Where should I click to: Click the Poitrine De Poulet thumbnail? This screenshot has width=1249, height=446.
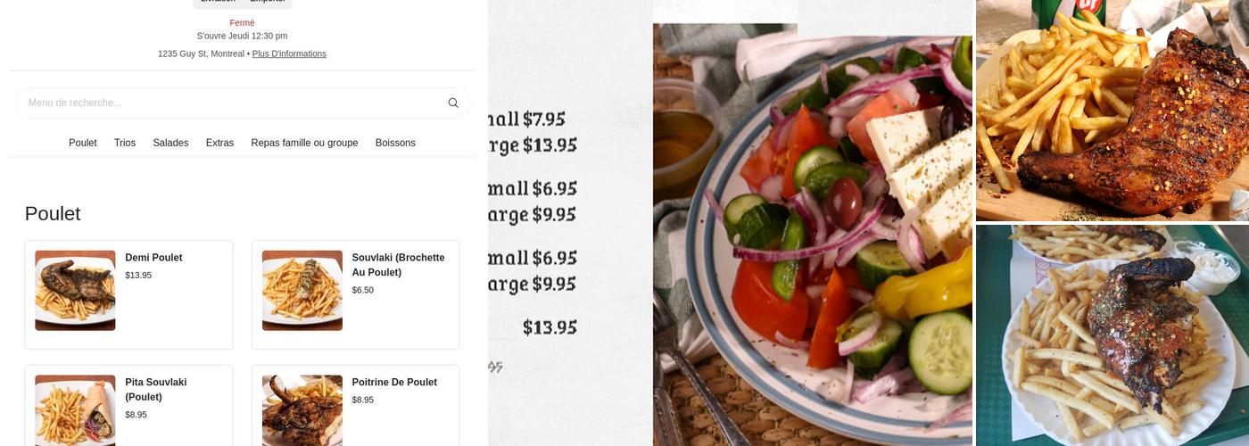(x=302, y=410)
